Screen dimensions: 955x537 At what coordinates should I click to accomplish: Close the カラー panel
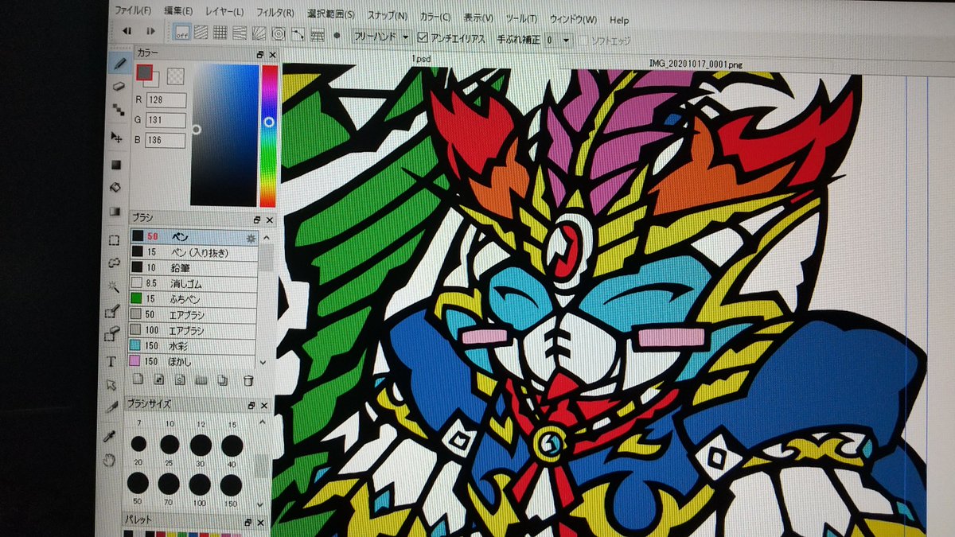pos(272,55)
